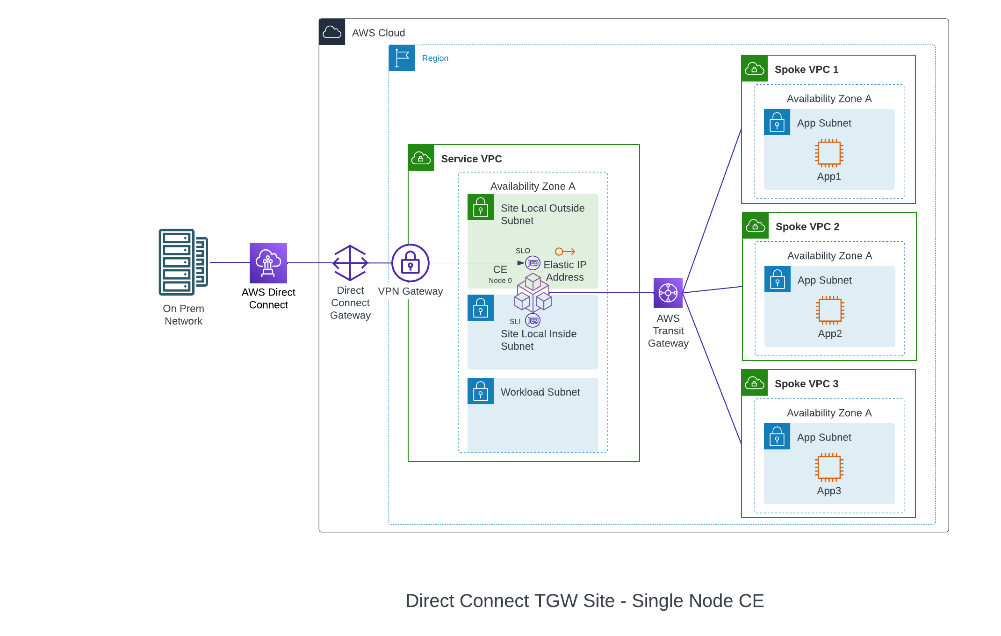Viewport: 1001px width, 636px height.
Task: Click the Direct Connect Gateway icon
Action: pyautogui.click(x=350, y=264)
